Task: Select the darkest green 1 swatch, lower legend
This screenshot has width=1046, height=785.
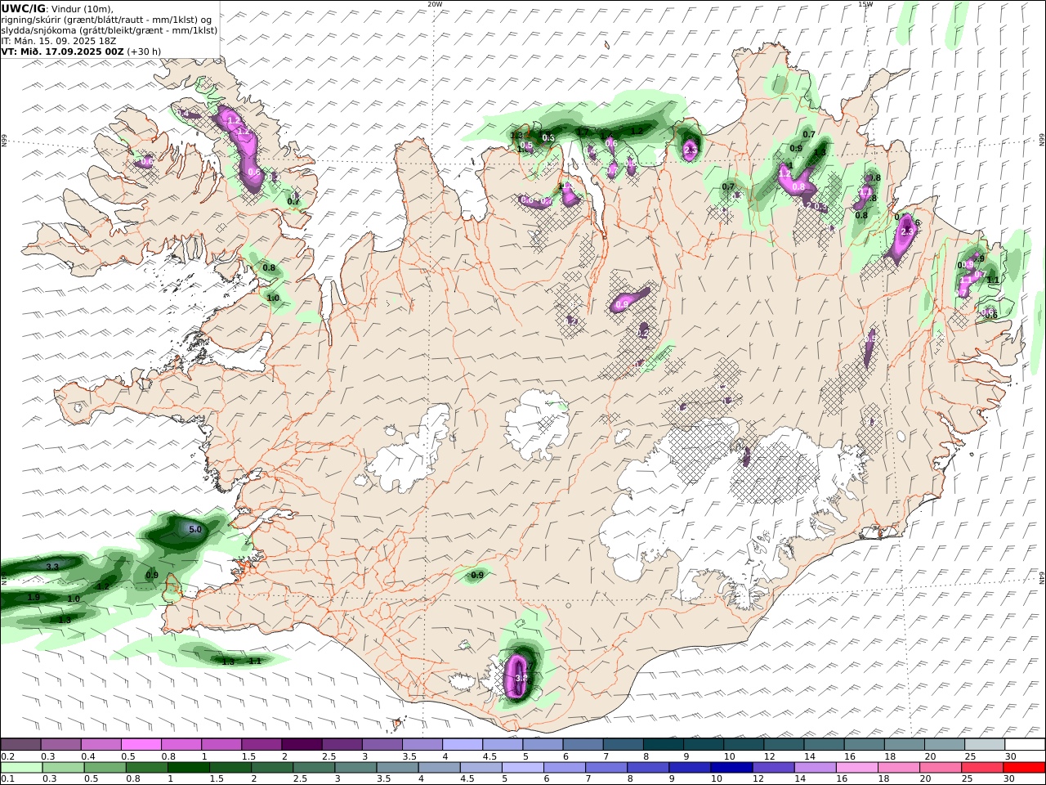Action: pyautogui.click(x=189, y=767)
